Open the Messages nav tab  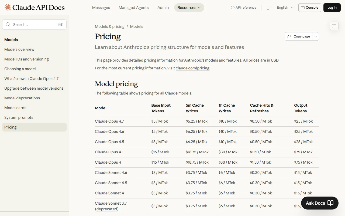point(101,8)
